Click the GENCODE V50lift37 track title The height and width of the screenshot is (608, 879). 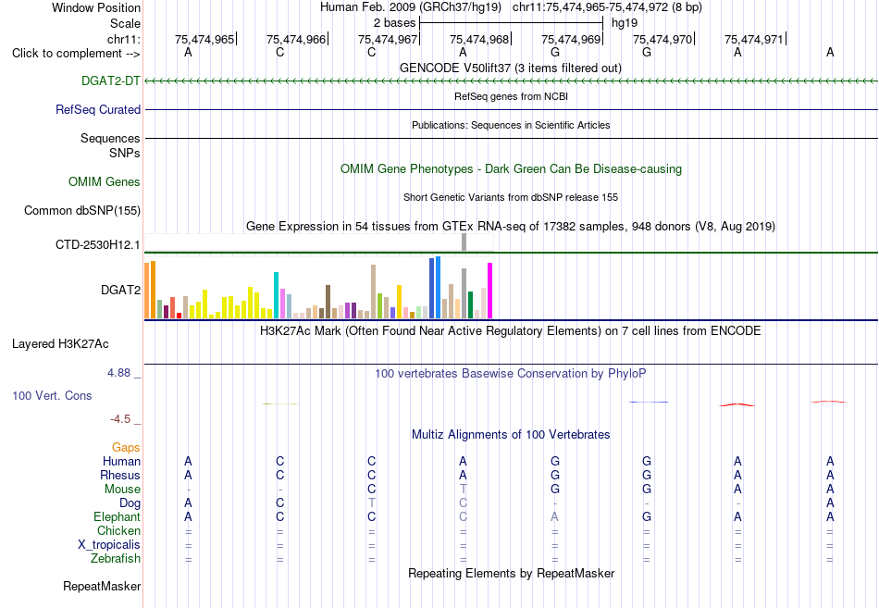[x=510, y=68]
